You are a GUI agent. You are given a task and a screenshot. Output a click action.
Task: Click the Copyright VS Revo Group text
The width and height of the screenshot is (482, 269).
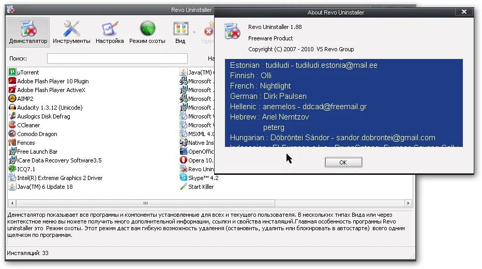click(301, 49)
